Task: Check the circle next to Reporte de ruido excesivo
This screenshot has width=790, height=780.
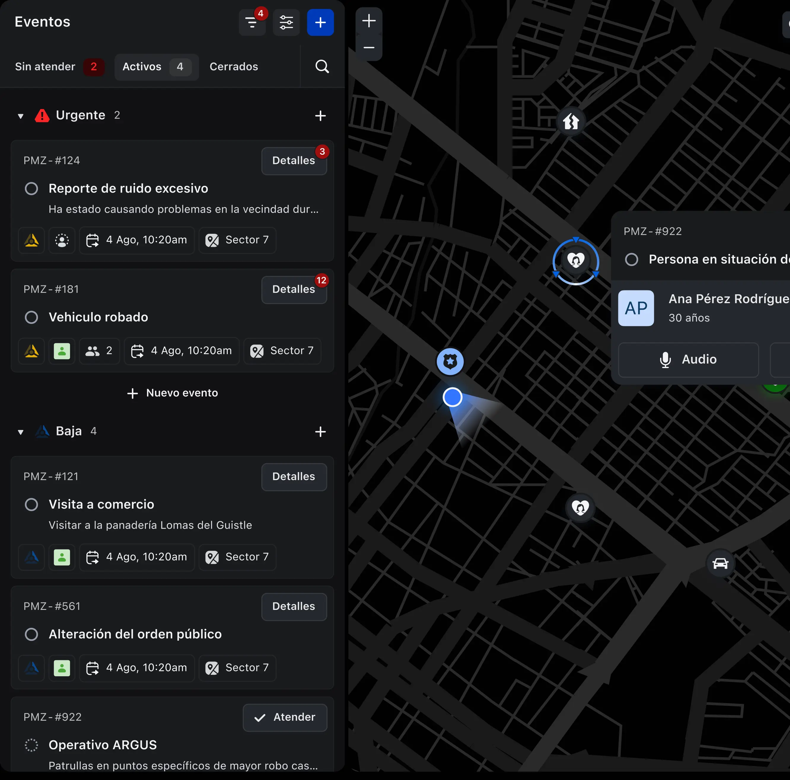Action: coord(31,188)
